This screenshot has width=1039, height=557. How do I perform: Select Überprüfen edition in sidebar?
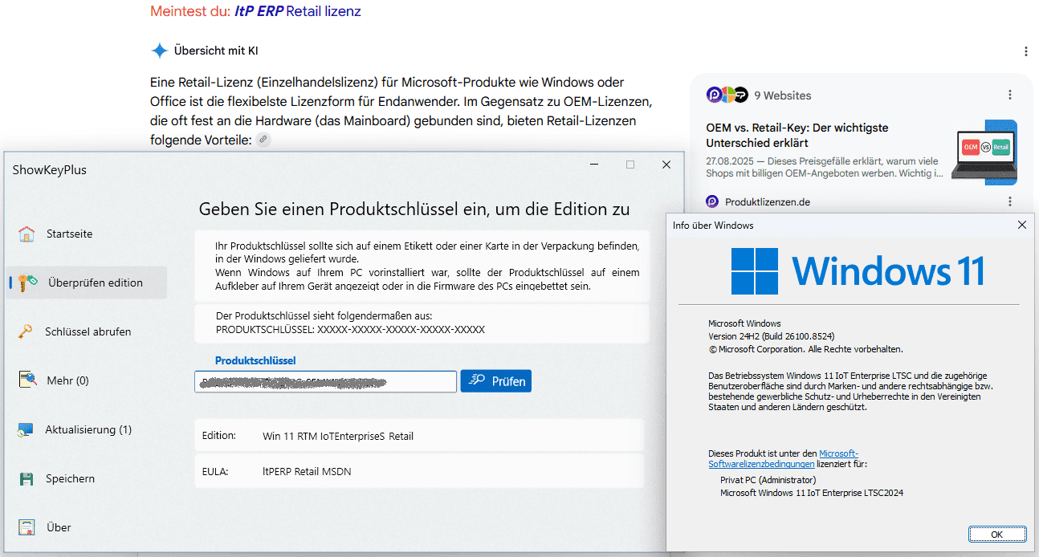click(x=86, y=283)
